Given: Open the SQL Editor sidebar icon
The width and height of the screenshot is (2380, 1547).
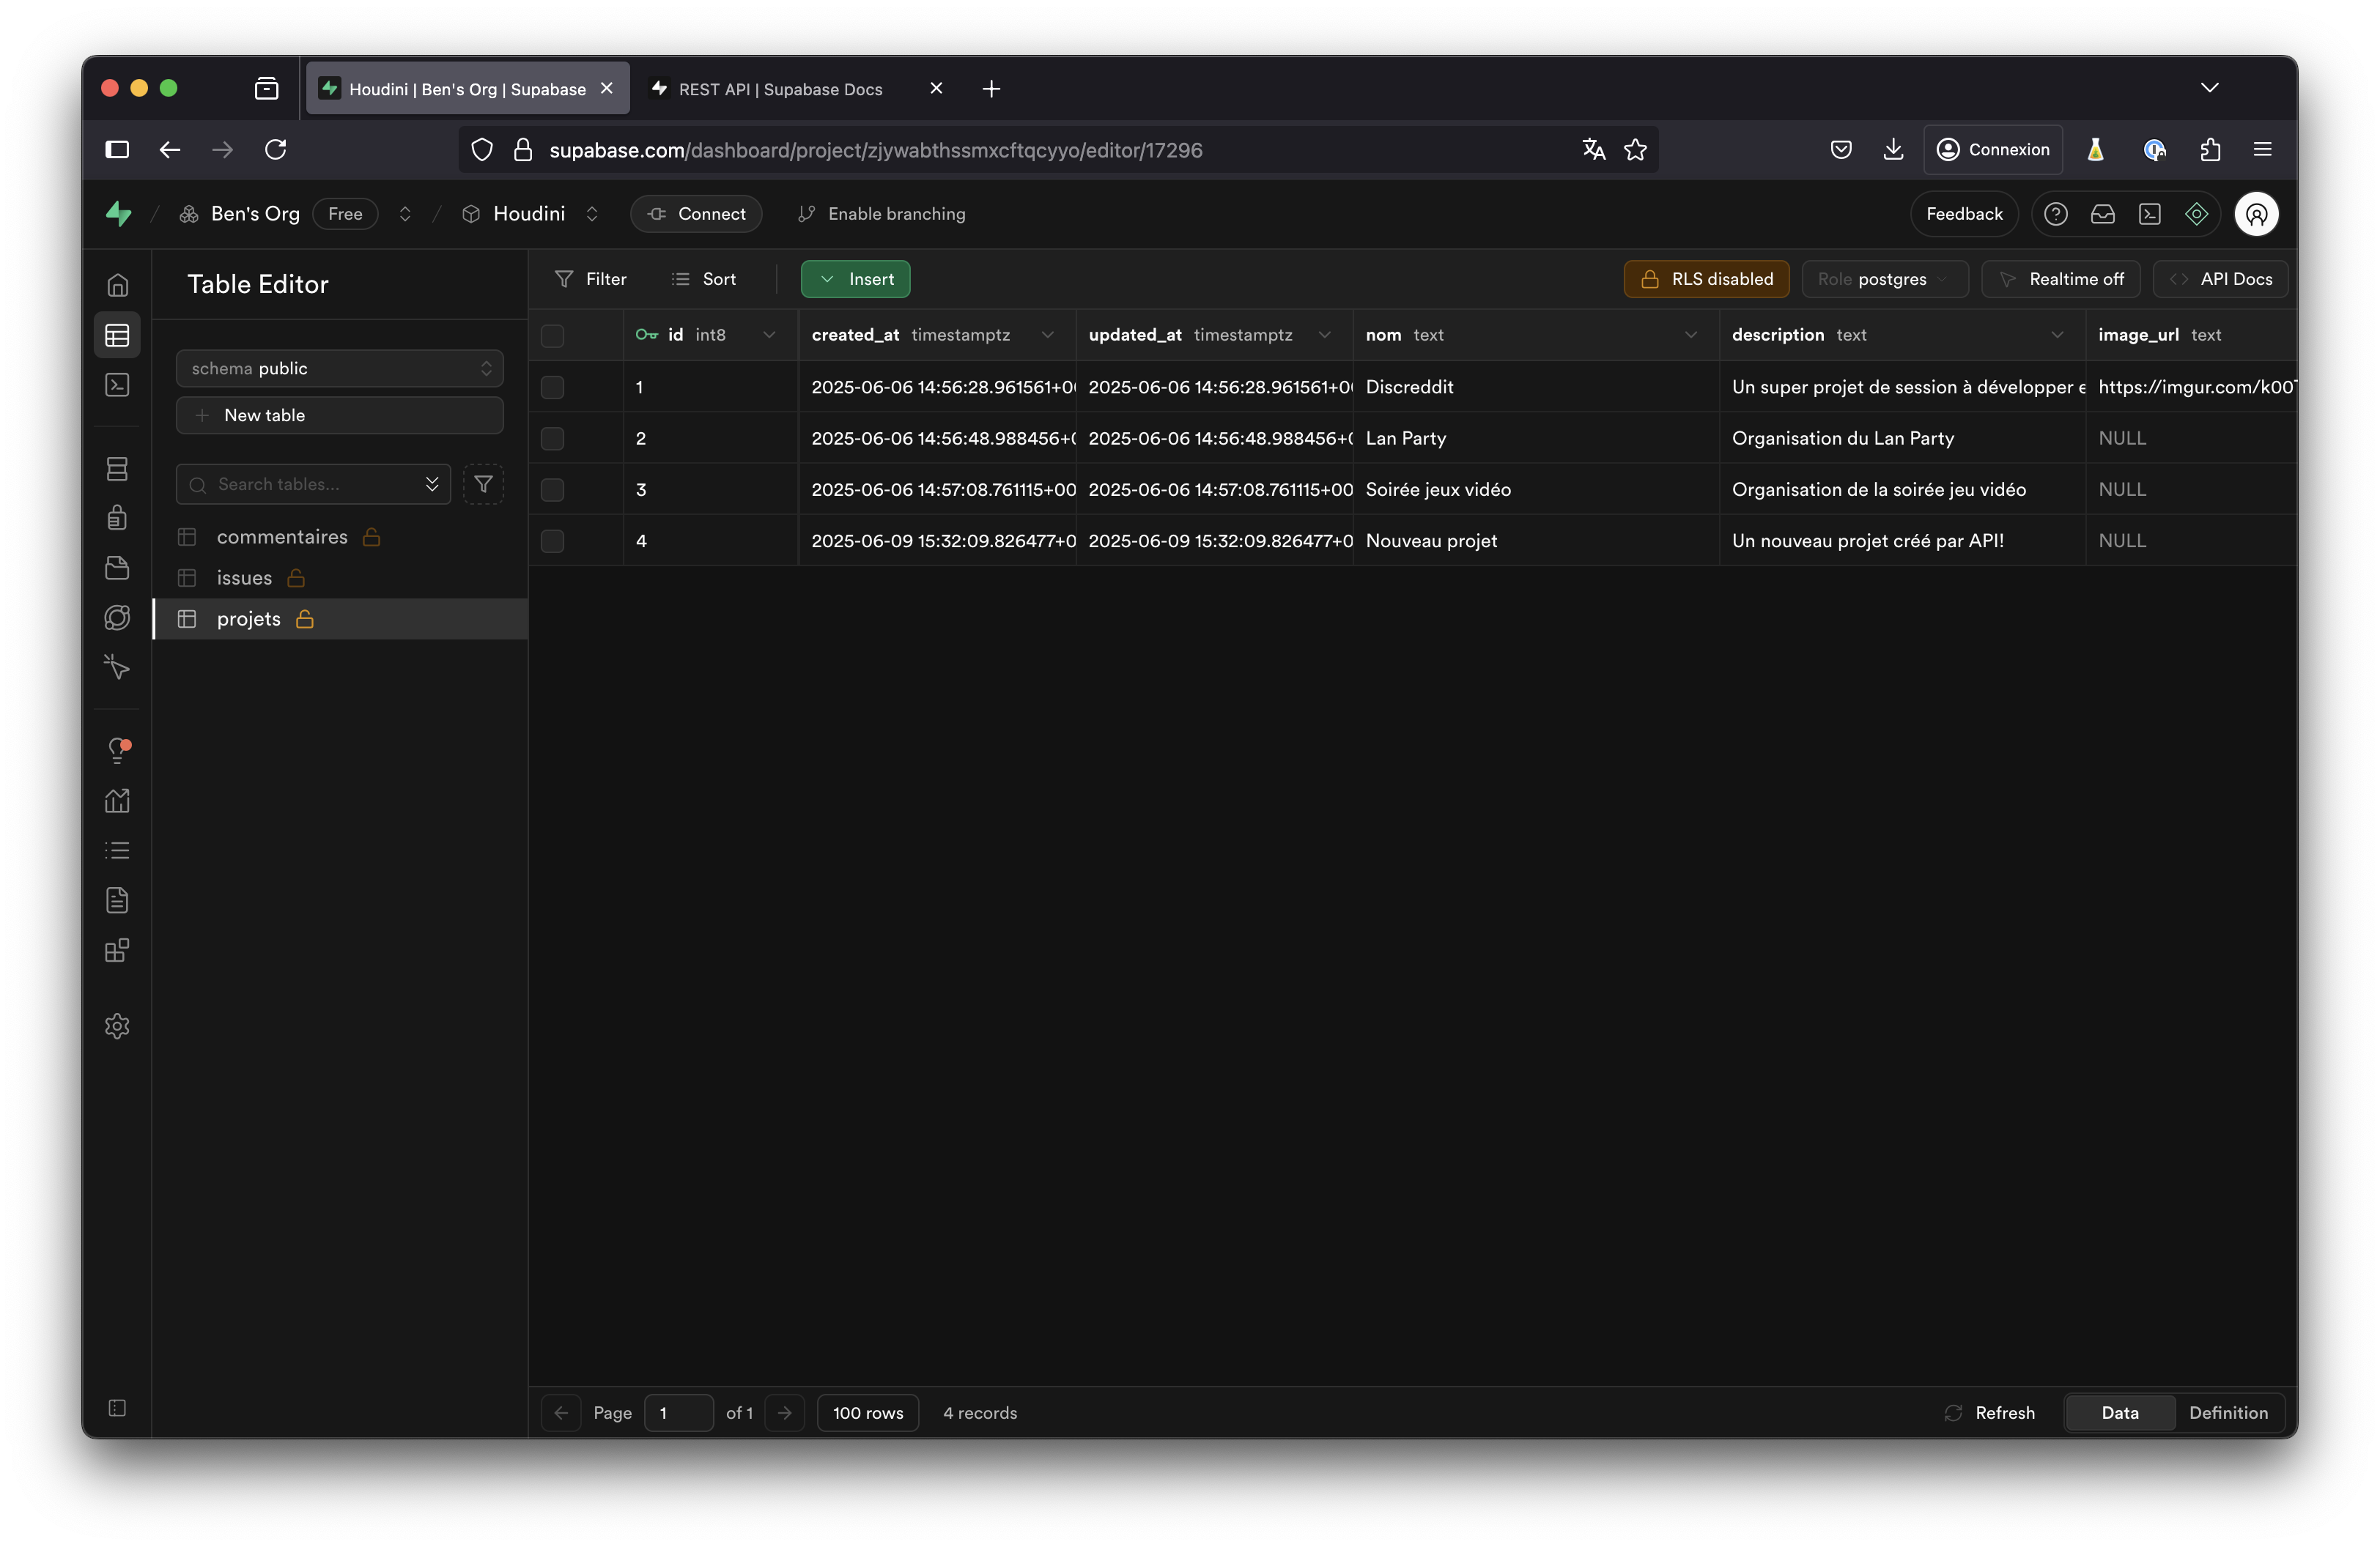Looking at the screenshot, I should [x=117, y=385].
